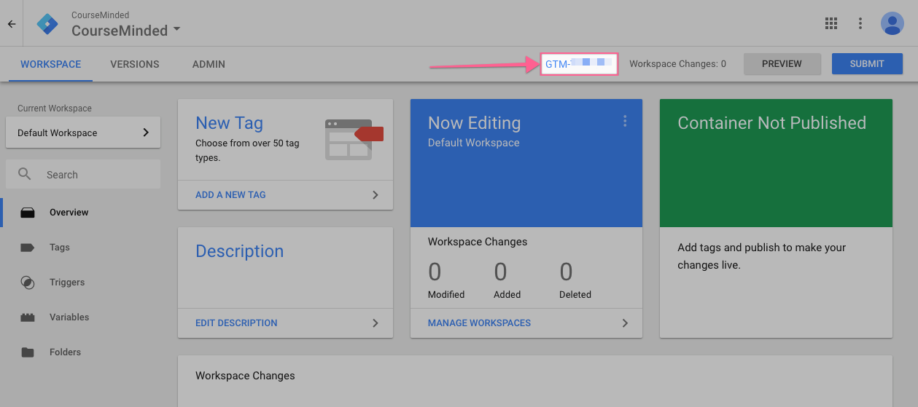
Task: Click the GTM container ID link
Action: click(578, 64)
